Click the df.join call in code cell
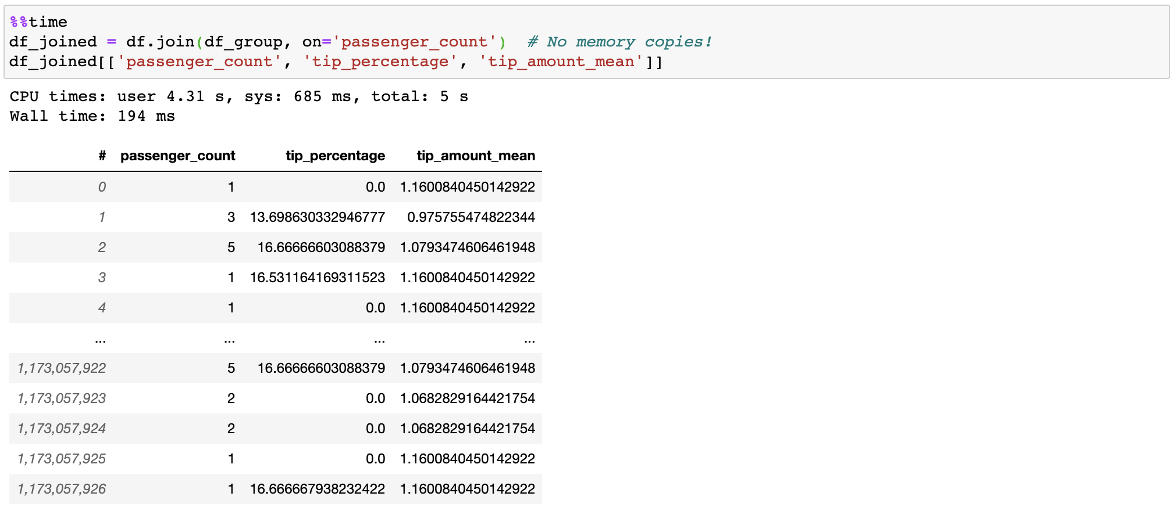The image size is (1176, 518). click(160, 42)
